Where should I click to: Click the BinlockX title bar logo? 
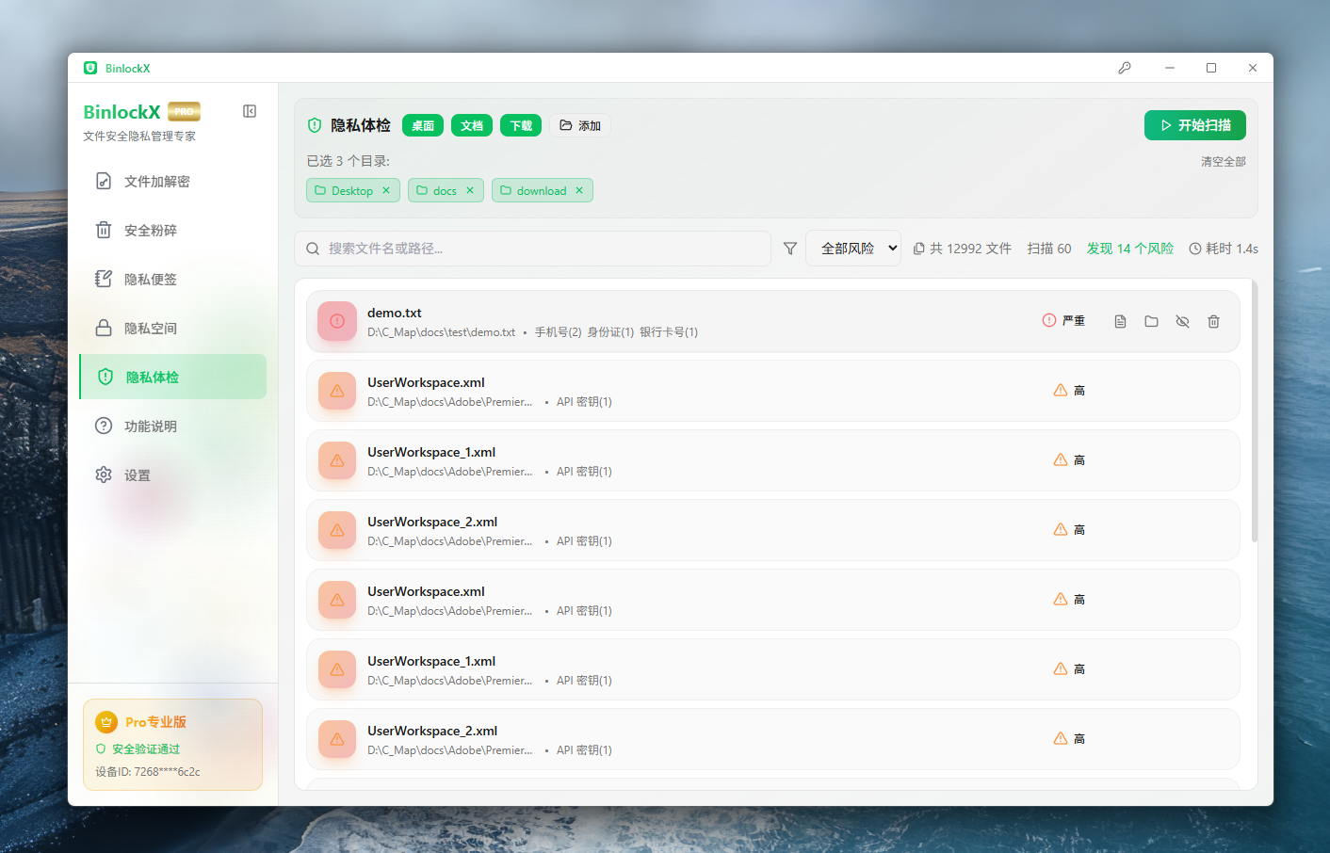90,68
